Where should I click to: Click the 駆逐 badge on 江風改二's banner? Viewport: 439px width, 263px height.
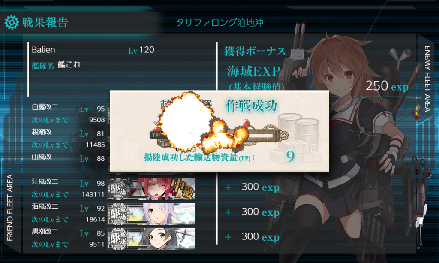pyautogui.click(x=118, y=189)
